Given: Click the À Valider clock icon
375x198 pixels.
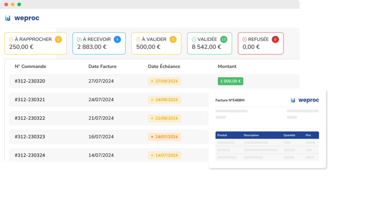Looking at the screenshot, I should [x=138, y=39].
